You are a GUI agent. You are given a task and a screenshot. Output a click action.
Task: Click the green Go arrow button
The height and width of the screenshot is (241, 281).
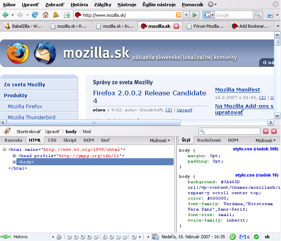click(x=195, y=15)
